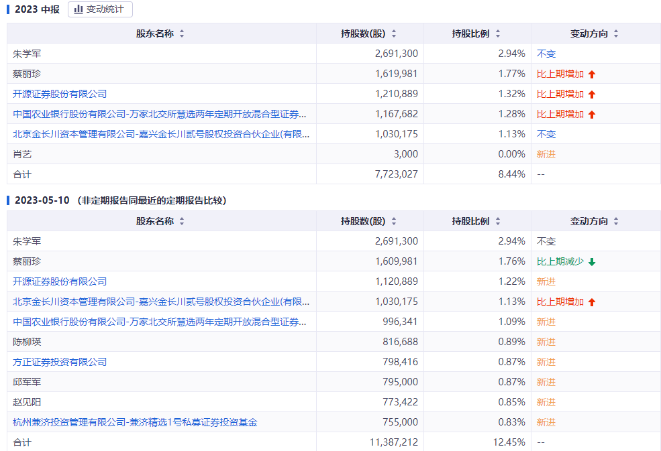This screenshot has height=451, width=661.
Task: Sort 2023-05-10 table by 持股比例 arrows
Action: tap(498, 221)
